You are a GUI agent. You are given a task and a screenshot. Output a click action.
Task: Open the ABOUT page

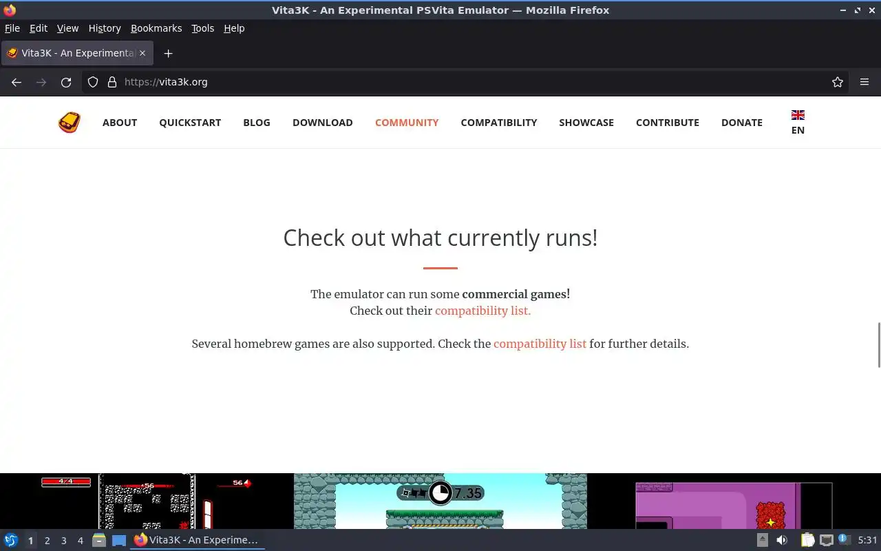pyautogui.click(x=120, y=123)
